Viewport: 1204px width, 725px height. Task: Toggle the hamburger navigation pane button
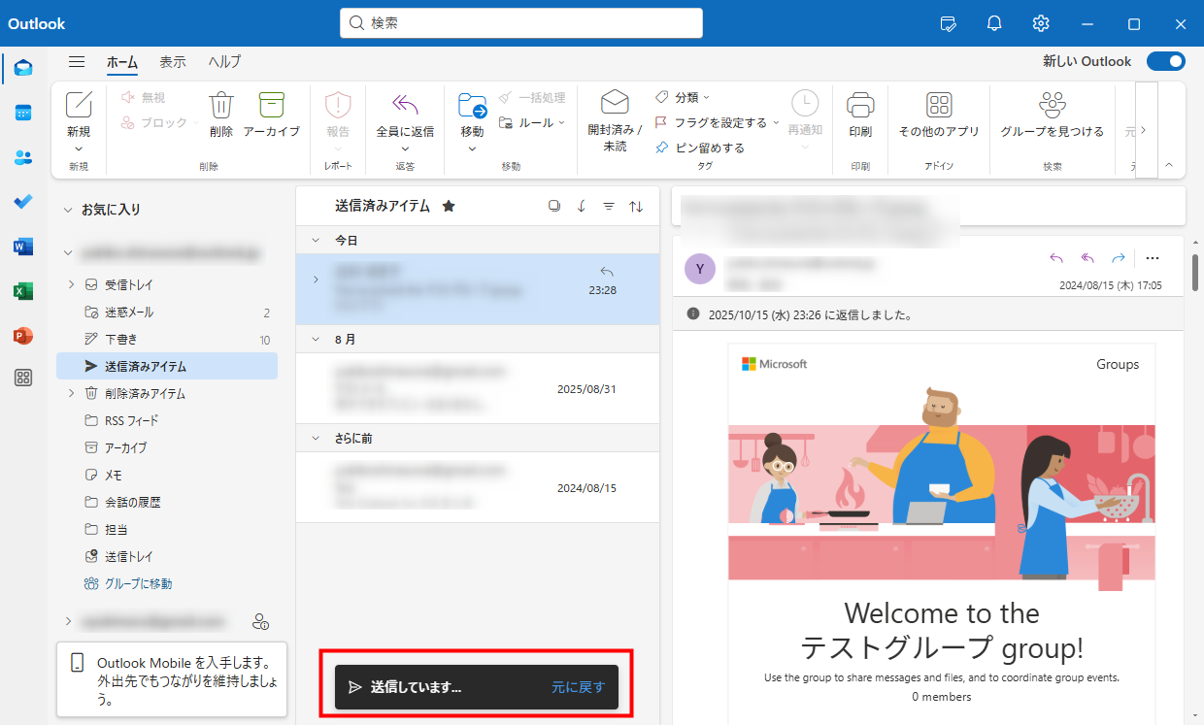[x=77, y=61]
